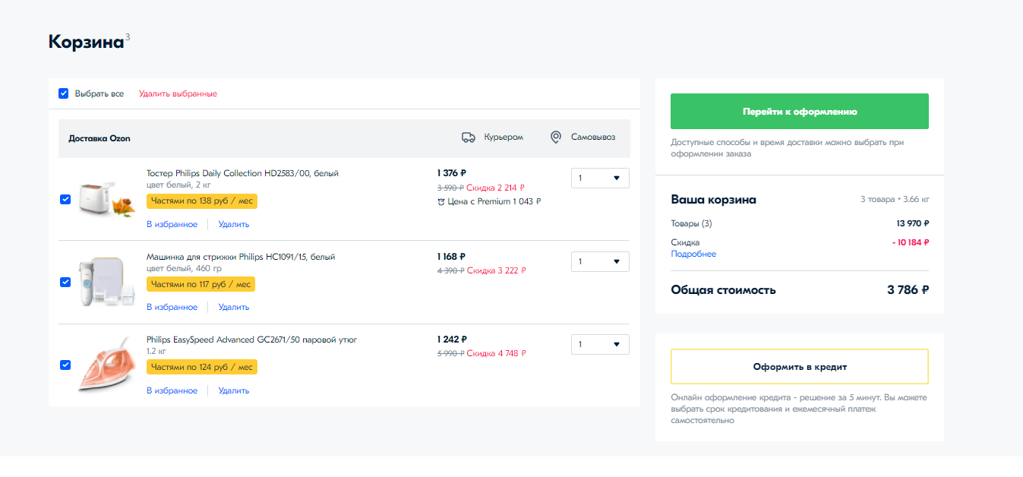Open the Philips steam iron thumbnail
Viewport: 1023px width, 477px height.
coord(106,365)
